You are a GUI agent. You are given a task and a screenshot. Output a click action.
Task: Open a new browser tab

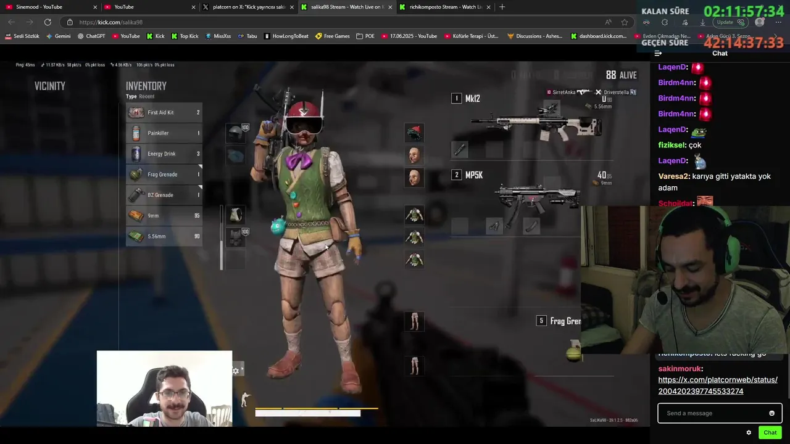pos(502,7)
